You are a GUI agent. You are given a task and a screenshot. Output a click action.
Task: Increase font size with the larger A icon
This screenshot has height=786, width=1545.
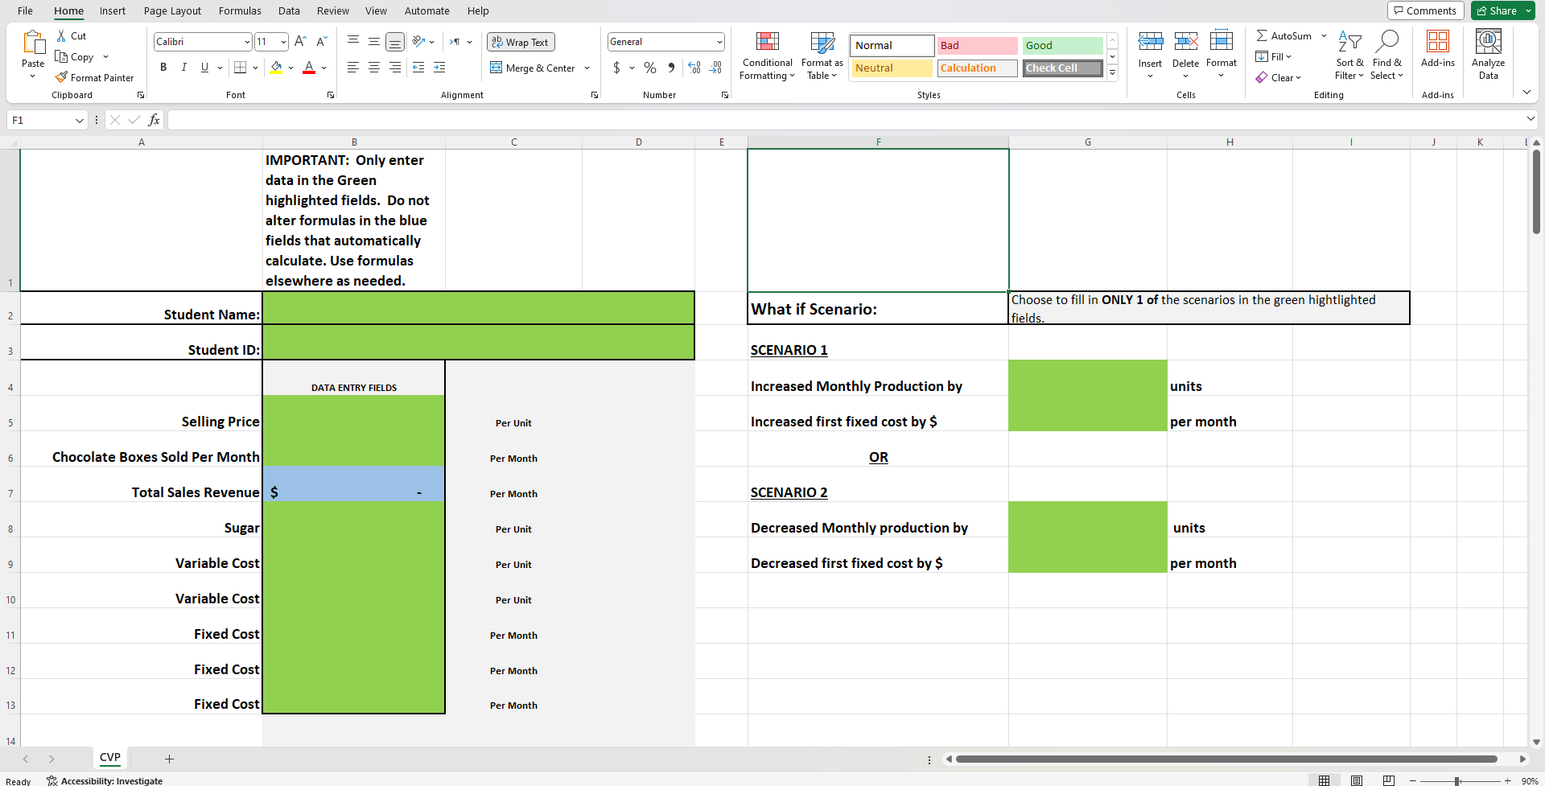click(x=300, y=42)
